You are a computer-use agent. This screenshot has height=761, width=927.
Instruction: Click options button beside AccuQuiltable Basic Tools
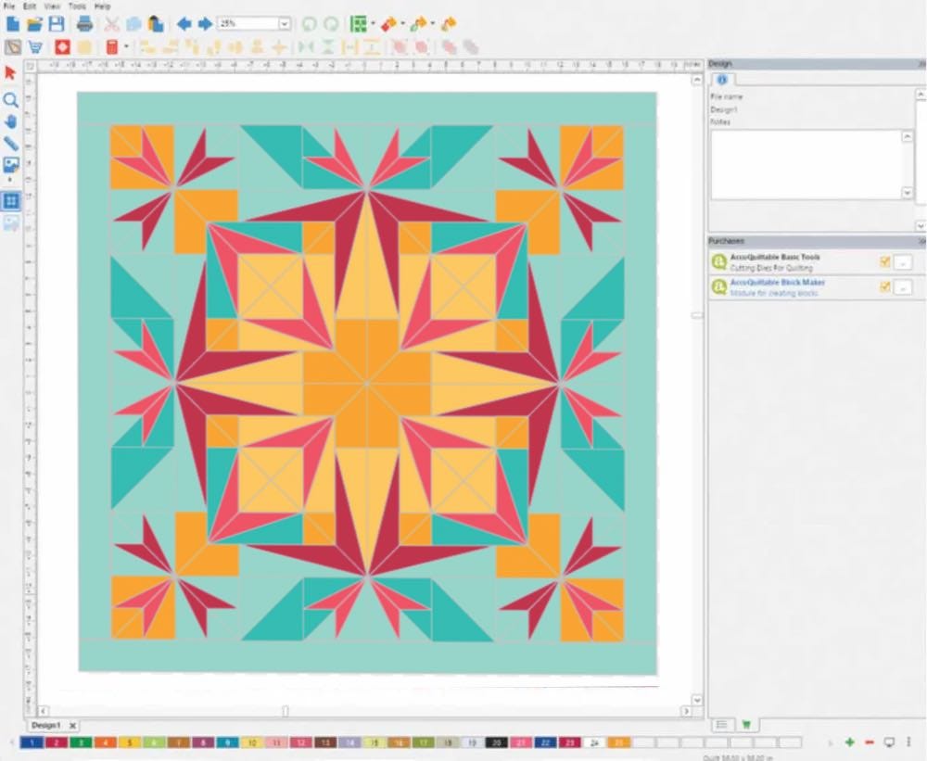[x=903, y=262]
